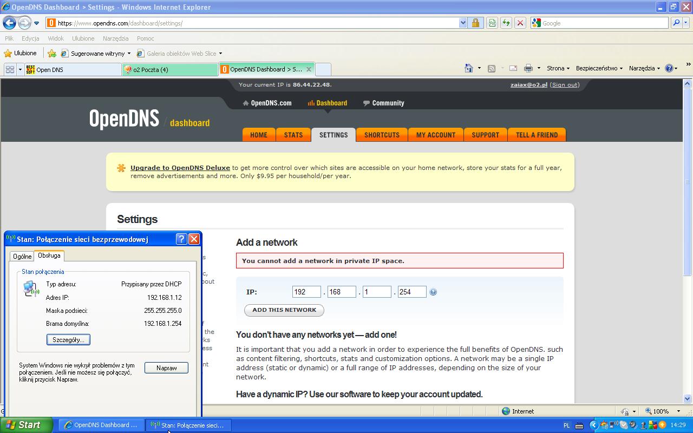Stop loading with the red X icon
The width and height of the screenshot is (693, 433).
(520, 23)
